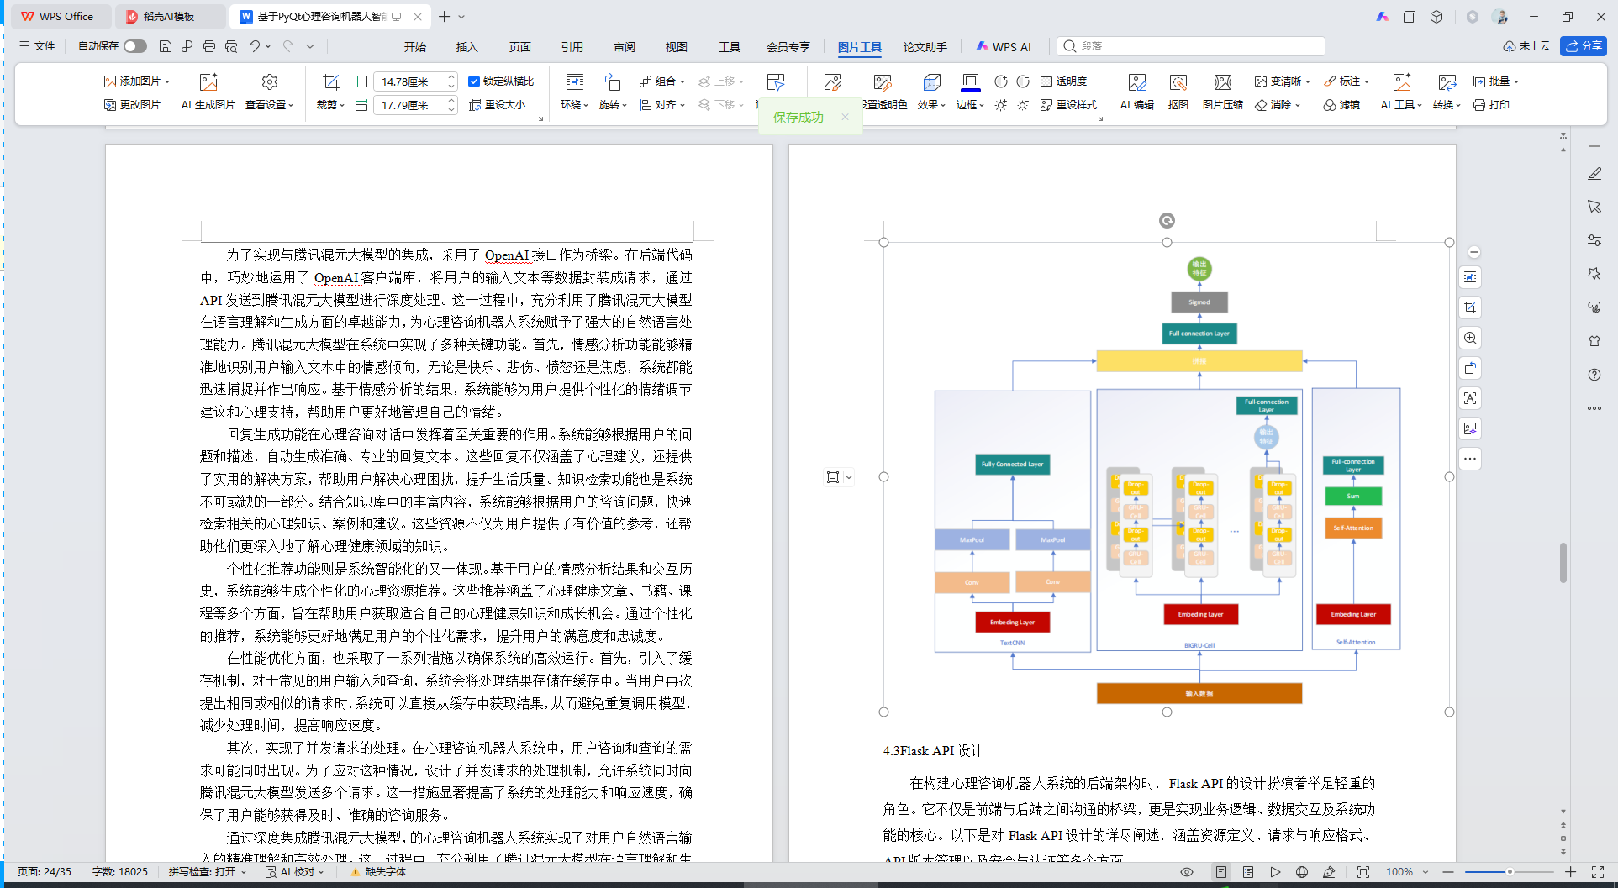Viewport: 1618px width, 888px height.
Task: Open the 开始 ribbon tab
Action: (414, 47)
